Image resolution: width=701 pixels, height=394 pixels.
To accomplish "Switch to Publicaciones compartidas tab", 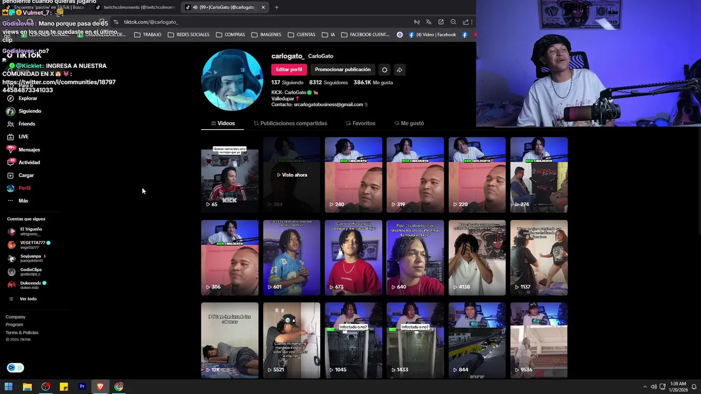I will pyautogui.click(x=290, y=123).
